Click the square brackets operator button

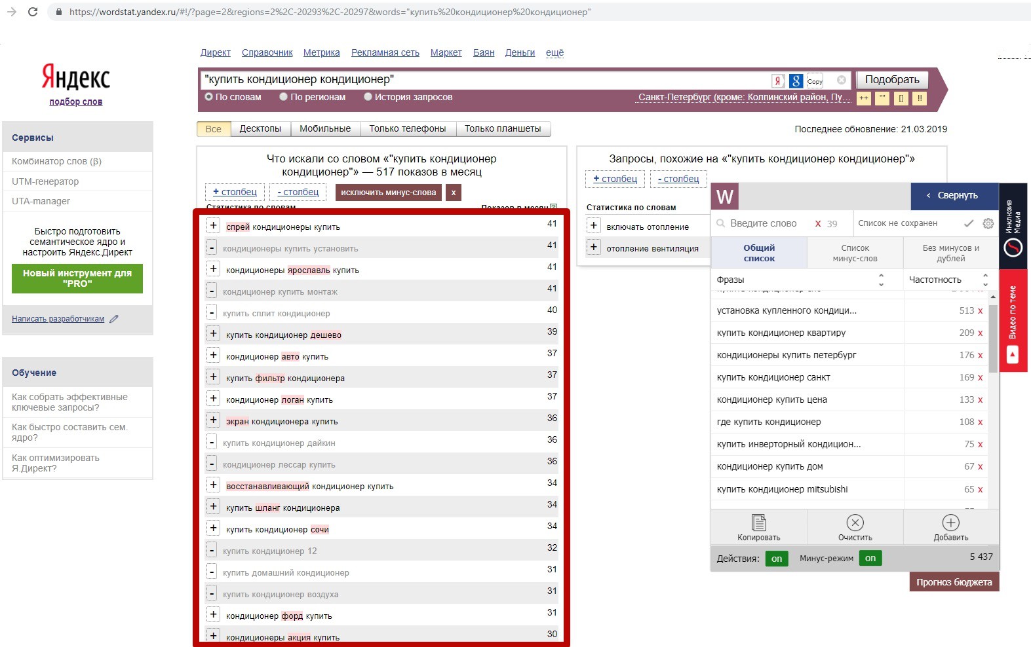click(901, 98)
